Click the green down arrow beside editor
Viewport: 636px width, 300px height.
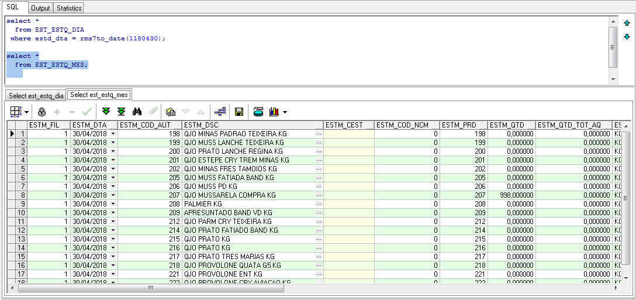pyautogui.click(x=627, y=37)
